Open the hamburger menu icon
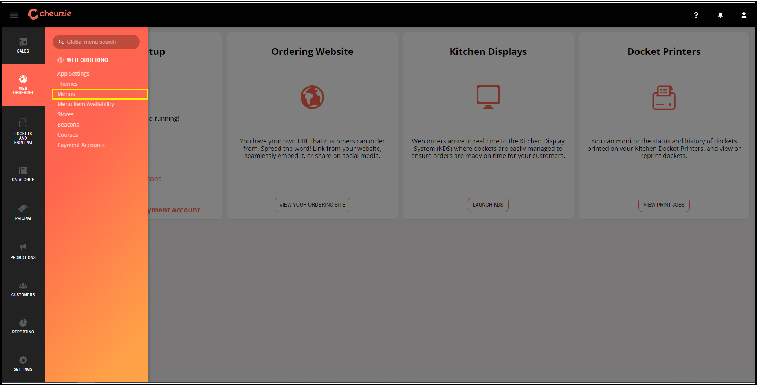 click(14, 15)
